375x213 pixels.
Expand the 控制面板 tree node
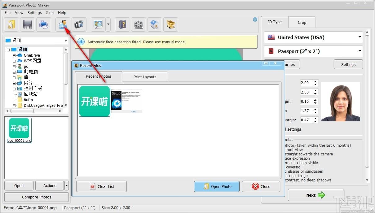coord(14,89)
